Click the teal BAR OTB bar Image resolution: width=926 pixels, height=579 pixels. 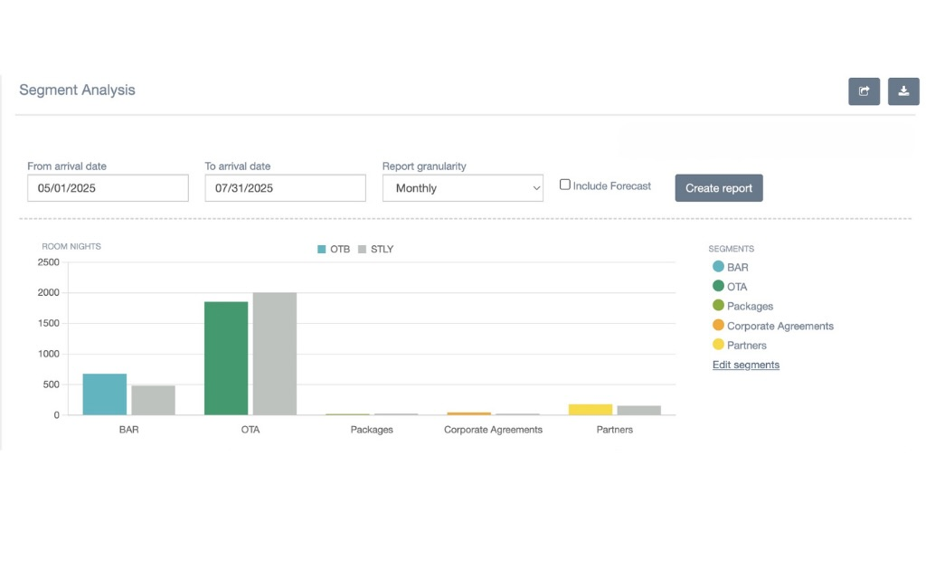(x=105, y=394)
